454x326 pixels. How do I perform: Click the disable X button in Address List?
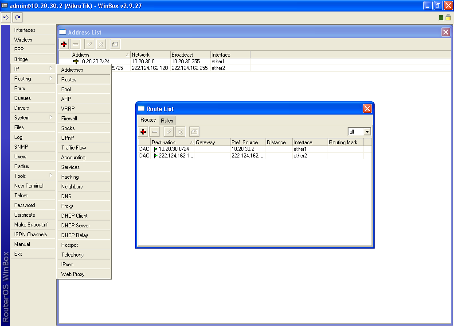pyautogui.click(x=101, y=44)
